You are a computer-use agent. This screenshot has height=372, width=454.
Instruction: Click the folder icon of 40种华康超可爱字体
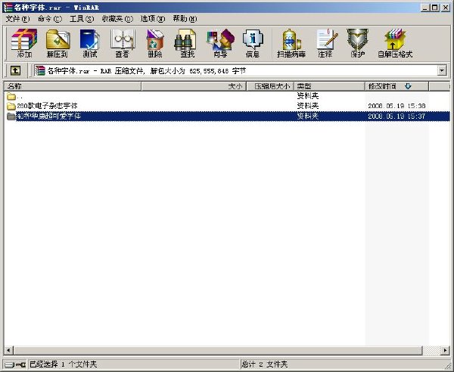[11, 116]
